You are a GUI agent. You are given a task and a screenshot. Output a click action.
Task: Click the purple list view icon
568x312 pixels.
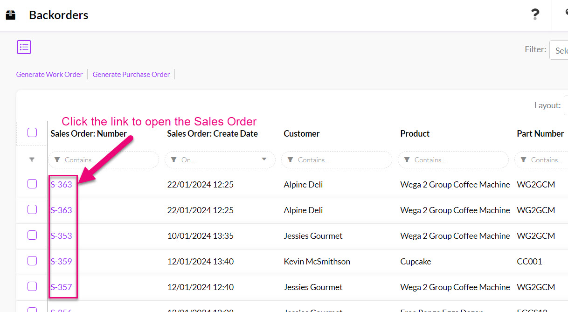click(24, 47)
